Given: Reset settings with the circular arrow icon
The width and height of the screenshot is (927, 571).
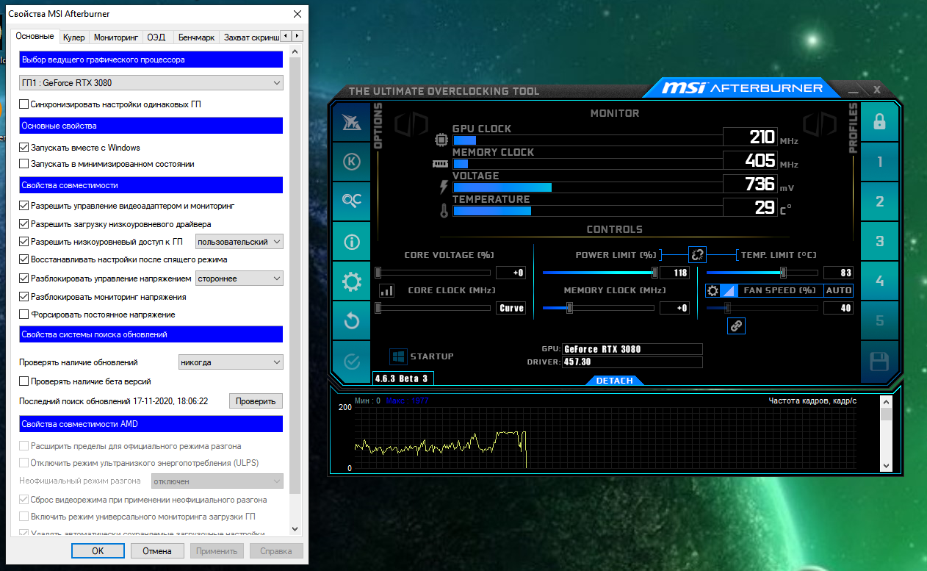Looking at the screenshot, I should [351, 320].
